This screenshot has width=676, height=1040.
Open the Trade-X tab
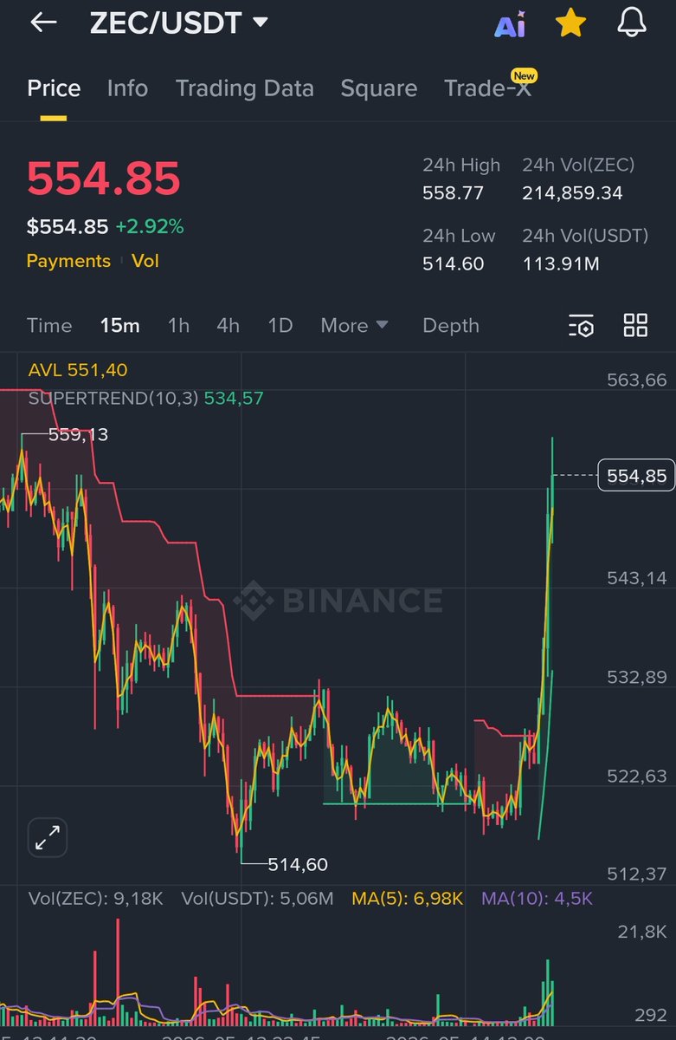(x=487, y=88)
